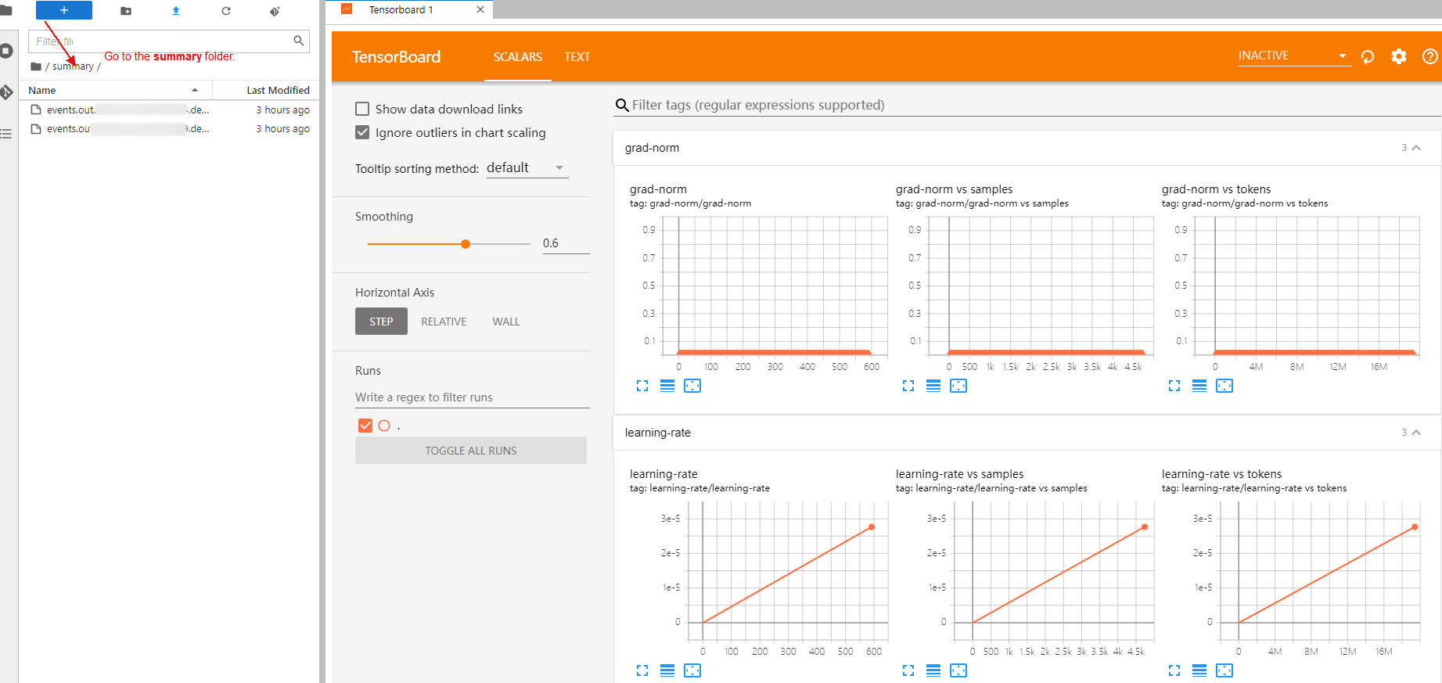Click the new launcher plus button
The image size is (1442, 683).
point(64,10)
